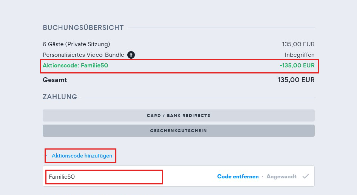This screenshot has width=357, height=195.
Task: Click the BUCHUNGSÜBERSICHT section heading
Action: (83, 28)
